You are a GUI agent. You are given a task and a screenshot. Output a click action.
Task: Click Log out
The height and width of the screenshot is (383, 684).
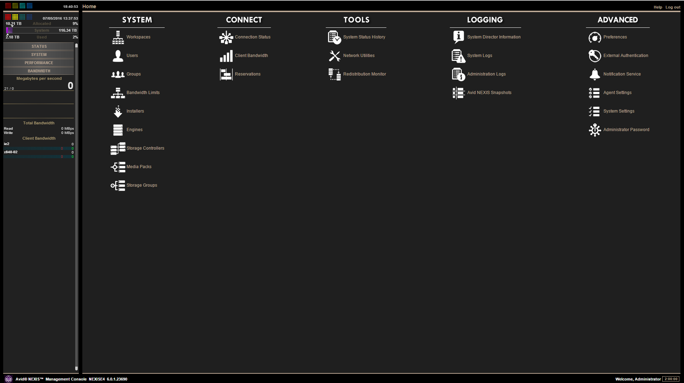coord(673,7)
